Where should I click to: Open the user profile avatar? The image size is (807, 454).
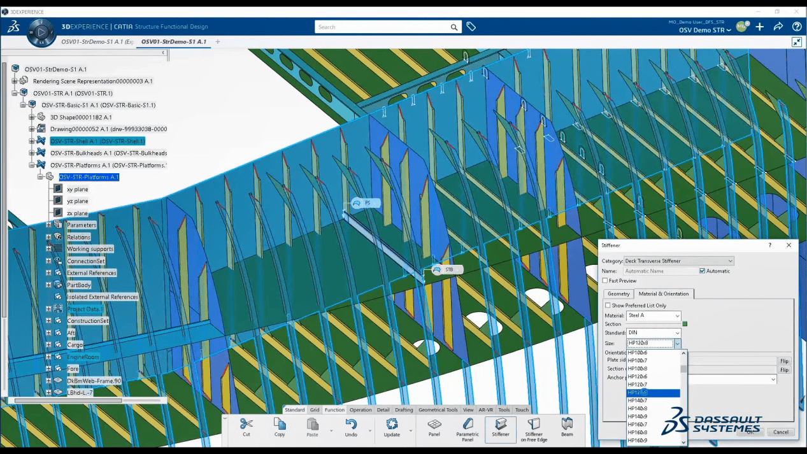[x=741, y=27]
